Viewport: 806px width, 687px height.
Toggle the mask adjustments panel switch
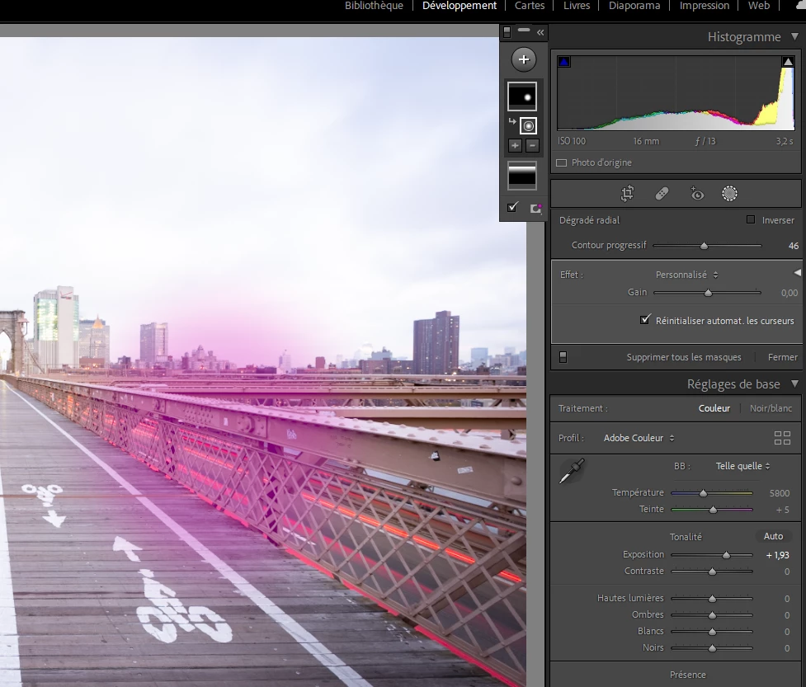click(563, 357)
